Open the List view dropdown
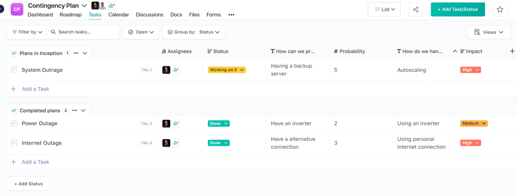 pyautogui.click(x=384, y=9)
